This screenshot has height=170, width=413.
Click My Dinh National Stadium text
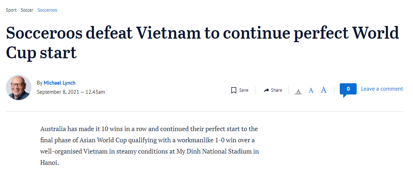[220, 152]
